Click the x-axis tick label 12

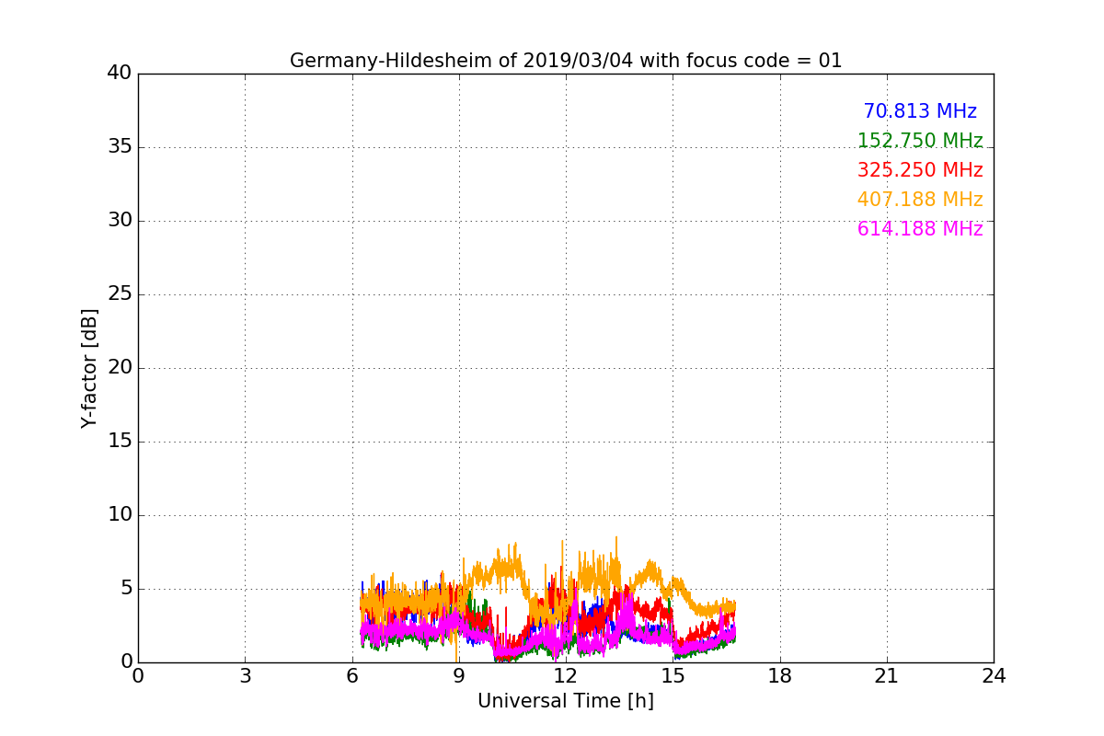pos(566,675)
